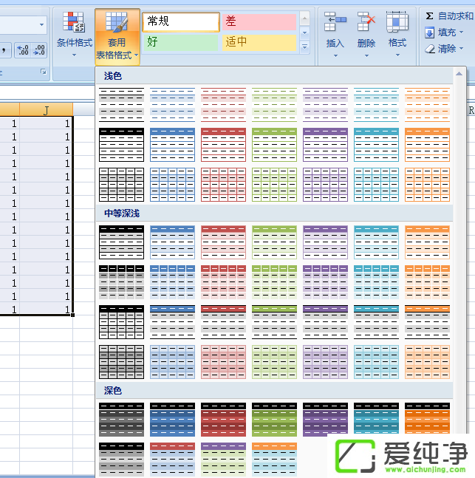Apply the dark blue table style in 深色 first row
475x478 pixels.
(172, 420)
